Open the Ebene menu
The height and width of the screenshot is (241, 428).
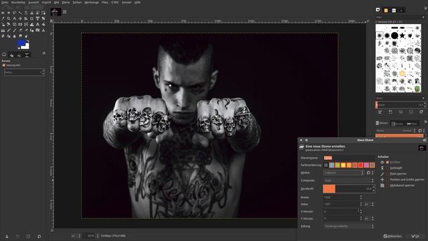tap(66, 3)
